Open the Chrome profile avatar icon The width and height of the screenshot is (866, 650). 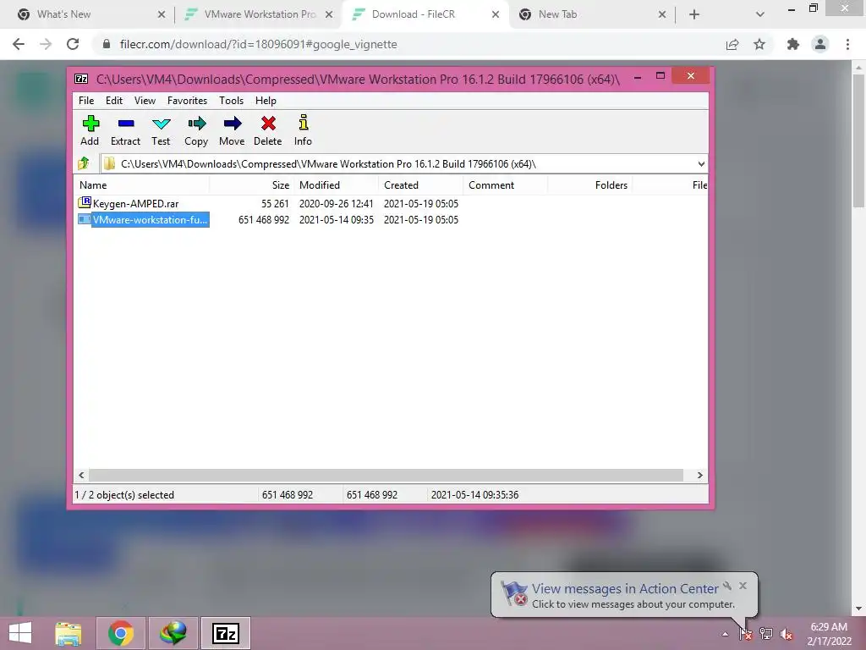pos(820,44)
